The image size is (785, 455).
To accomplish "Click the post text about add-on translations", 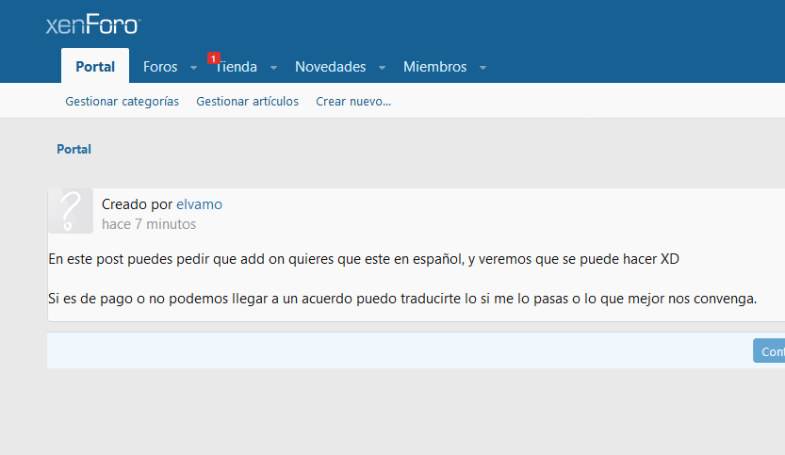I will [x=363, y=259].
